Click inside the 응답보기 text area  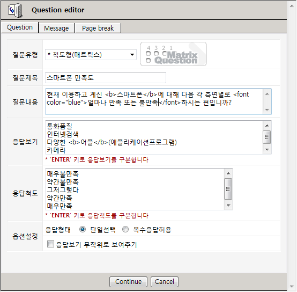click(158, 137)
